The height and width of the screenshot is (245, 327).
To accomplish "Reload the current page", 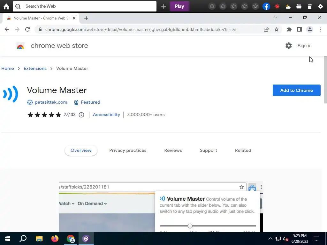I will (x=27, y=29).
